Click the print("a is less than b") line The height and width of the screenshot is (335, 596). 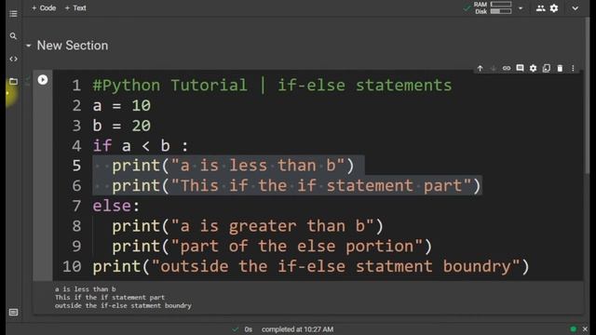[233, 166]
